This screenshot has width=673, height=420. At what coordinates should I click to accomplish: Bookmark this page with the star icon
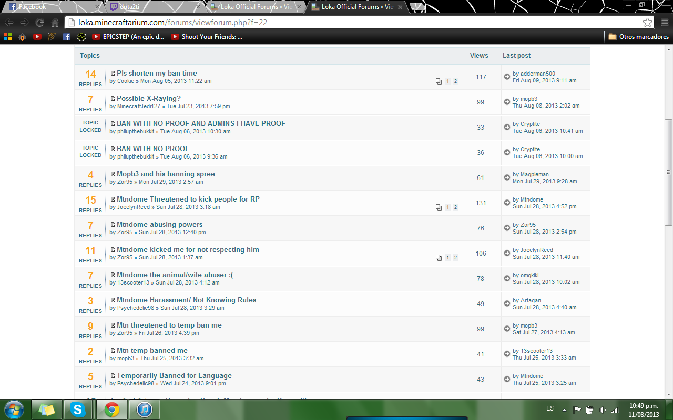click(647, 23)
